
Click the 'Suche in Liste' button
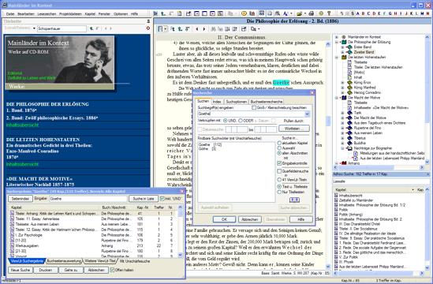(144, 199)
